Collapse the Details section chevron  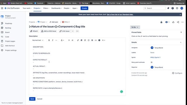(x=181, y=42)
